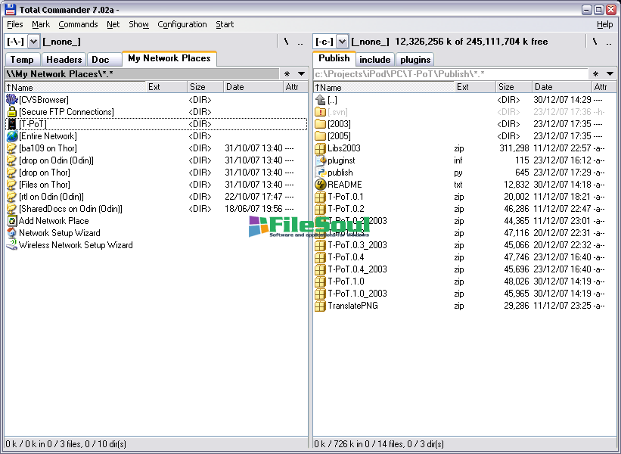Viewport: 621px width, 454px height.
Task: Launch the Wireless Network Setup Wizard icon
Action: pyautogui.click(x=11, y=245)
